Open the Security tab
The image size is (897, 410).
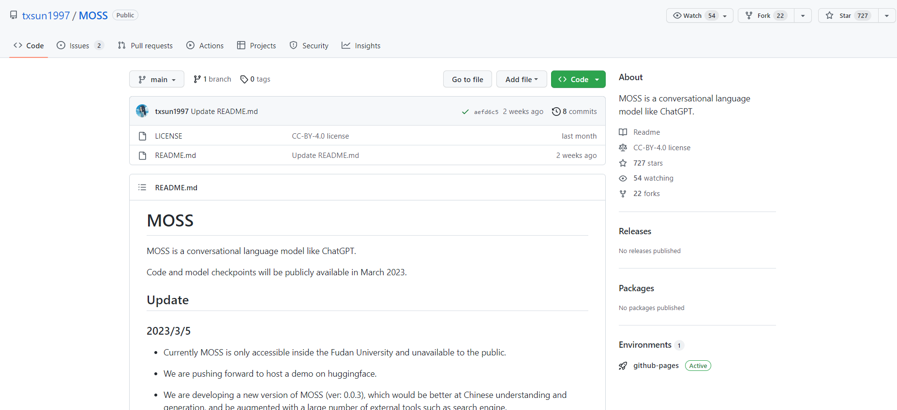point(309,45)
